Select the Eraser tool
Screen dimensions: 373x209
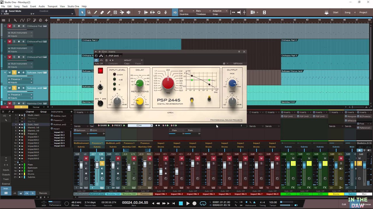pyautogui.click(x=102, y=12)
